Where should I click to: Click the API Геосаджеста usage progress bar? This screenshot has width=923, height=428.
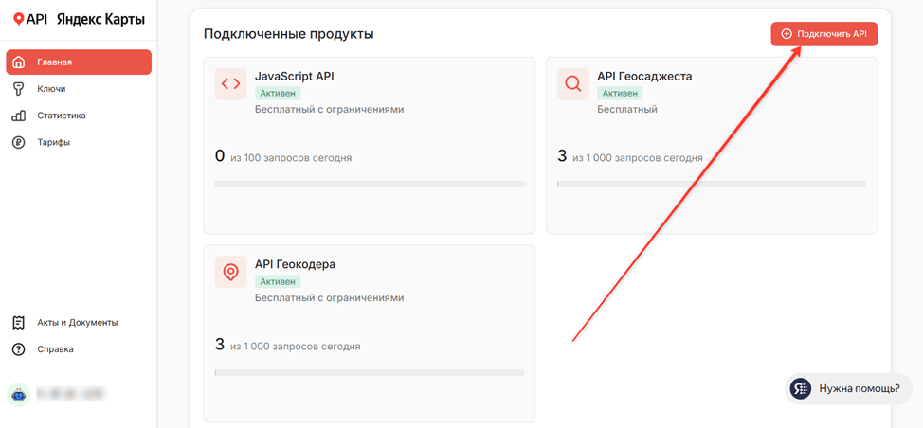pos(711,184)
